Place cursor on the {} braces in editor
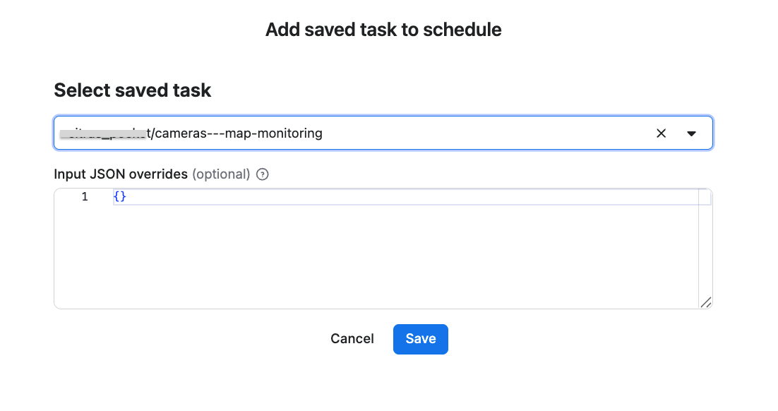Image resolution: width=778 pixels, height=411 pixels. [x=119, y=197]
